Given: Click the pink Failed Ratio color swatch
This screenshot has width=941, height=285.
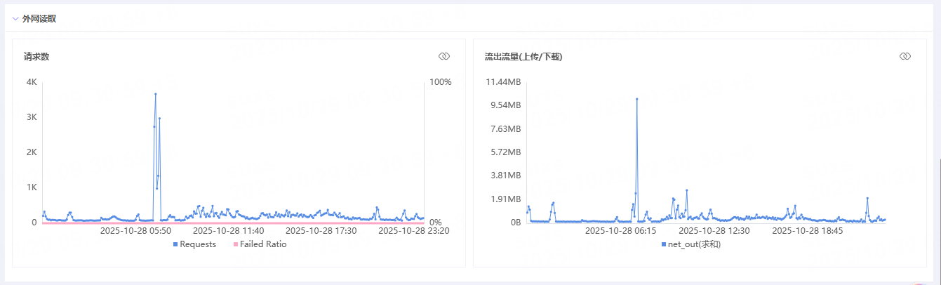Looking at the screenshot, I should (236, 244).
